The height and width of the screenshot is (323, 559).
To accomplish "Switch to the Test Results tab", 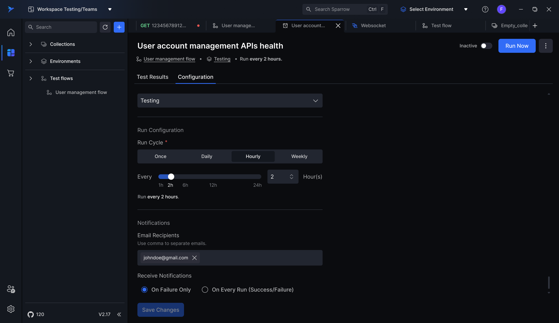I will 153,77.
